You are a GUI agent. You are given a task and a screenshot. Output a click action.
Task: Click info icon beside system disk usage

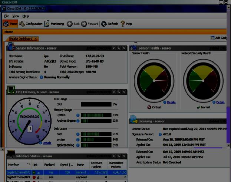(x=78, y=140)
